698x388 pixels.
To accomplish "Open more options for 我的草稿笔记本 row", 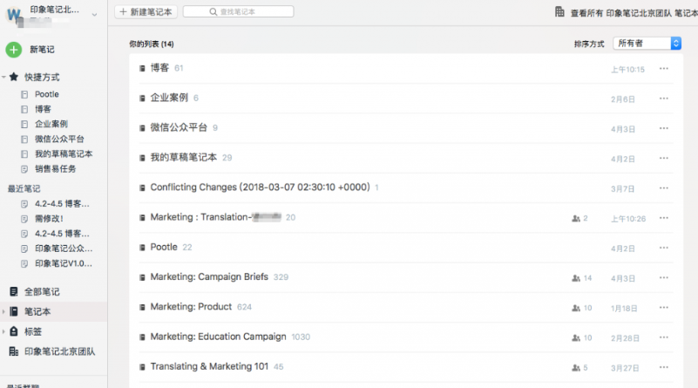I will click(x=664, y=158).
